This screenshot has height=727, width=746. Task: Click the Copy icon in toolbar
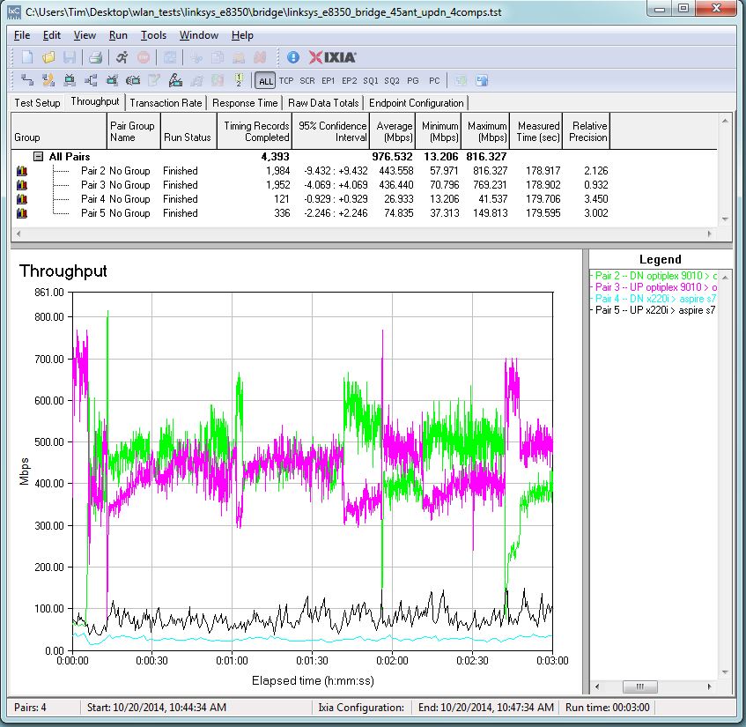point(218,57)
